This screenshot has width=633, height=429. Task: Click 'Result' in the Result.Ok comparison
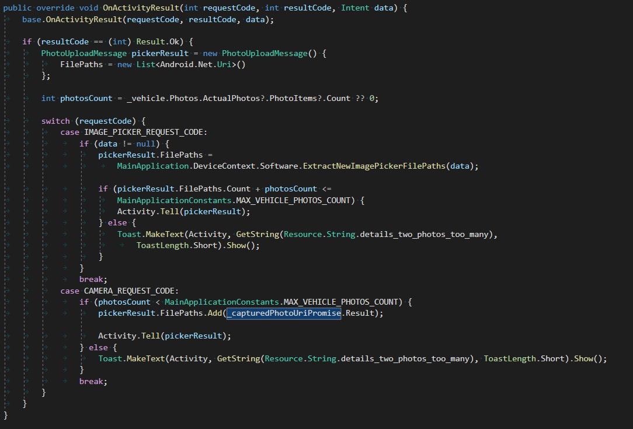[x=150, y=41]
